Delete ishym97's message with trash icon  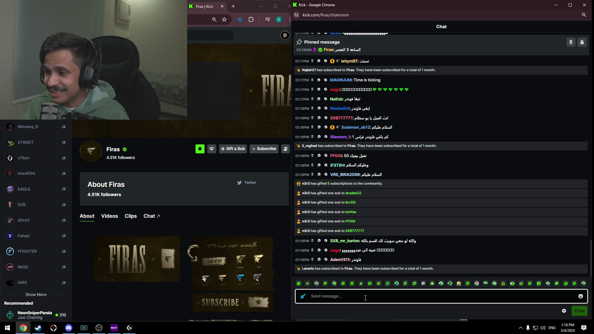click(x=312, y=61)
